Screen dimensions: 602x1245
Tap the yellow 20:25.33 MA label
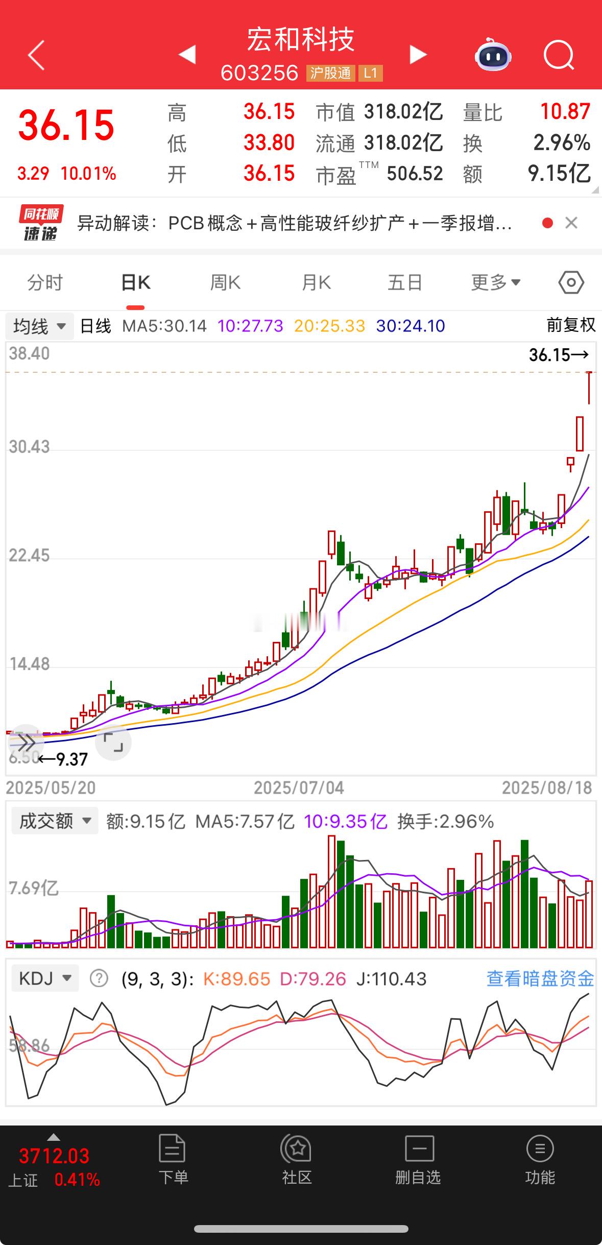329,326
